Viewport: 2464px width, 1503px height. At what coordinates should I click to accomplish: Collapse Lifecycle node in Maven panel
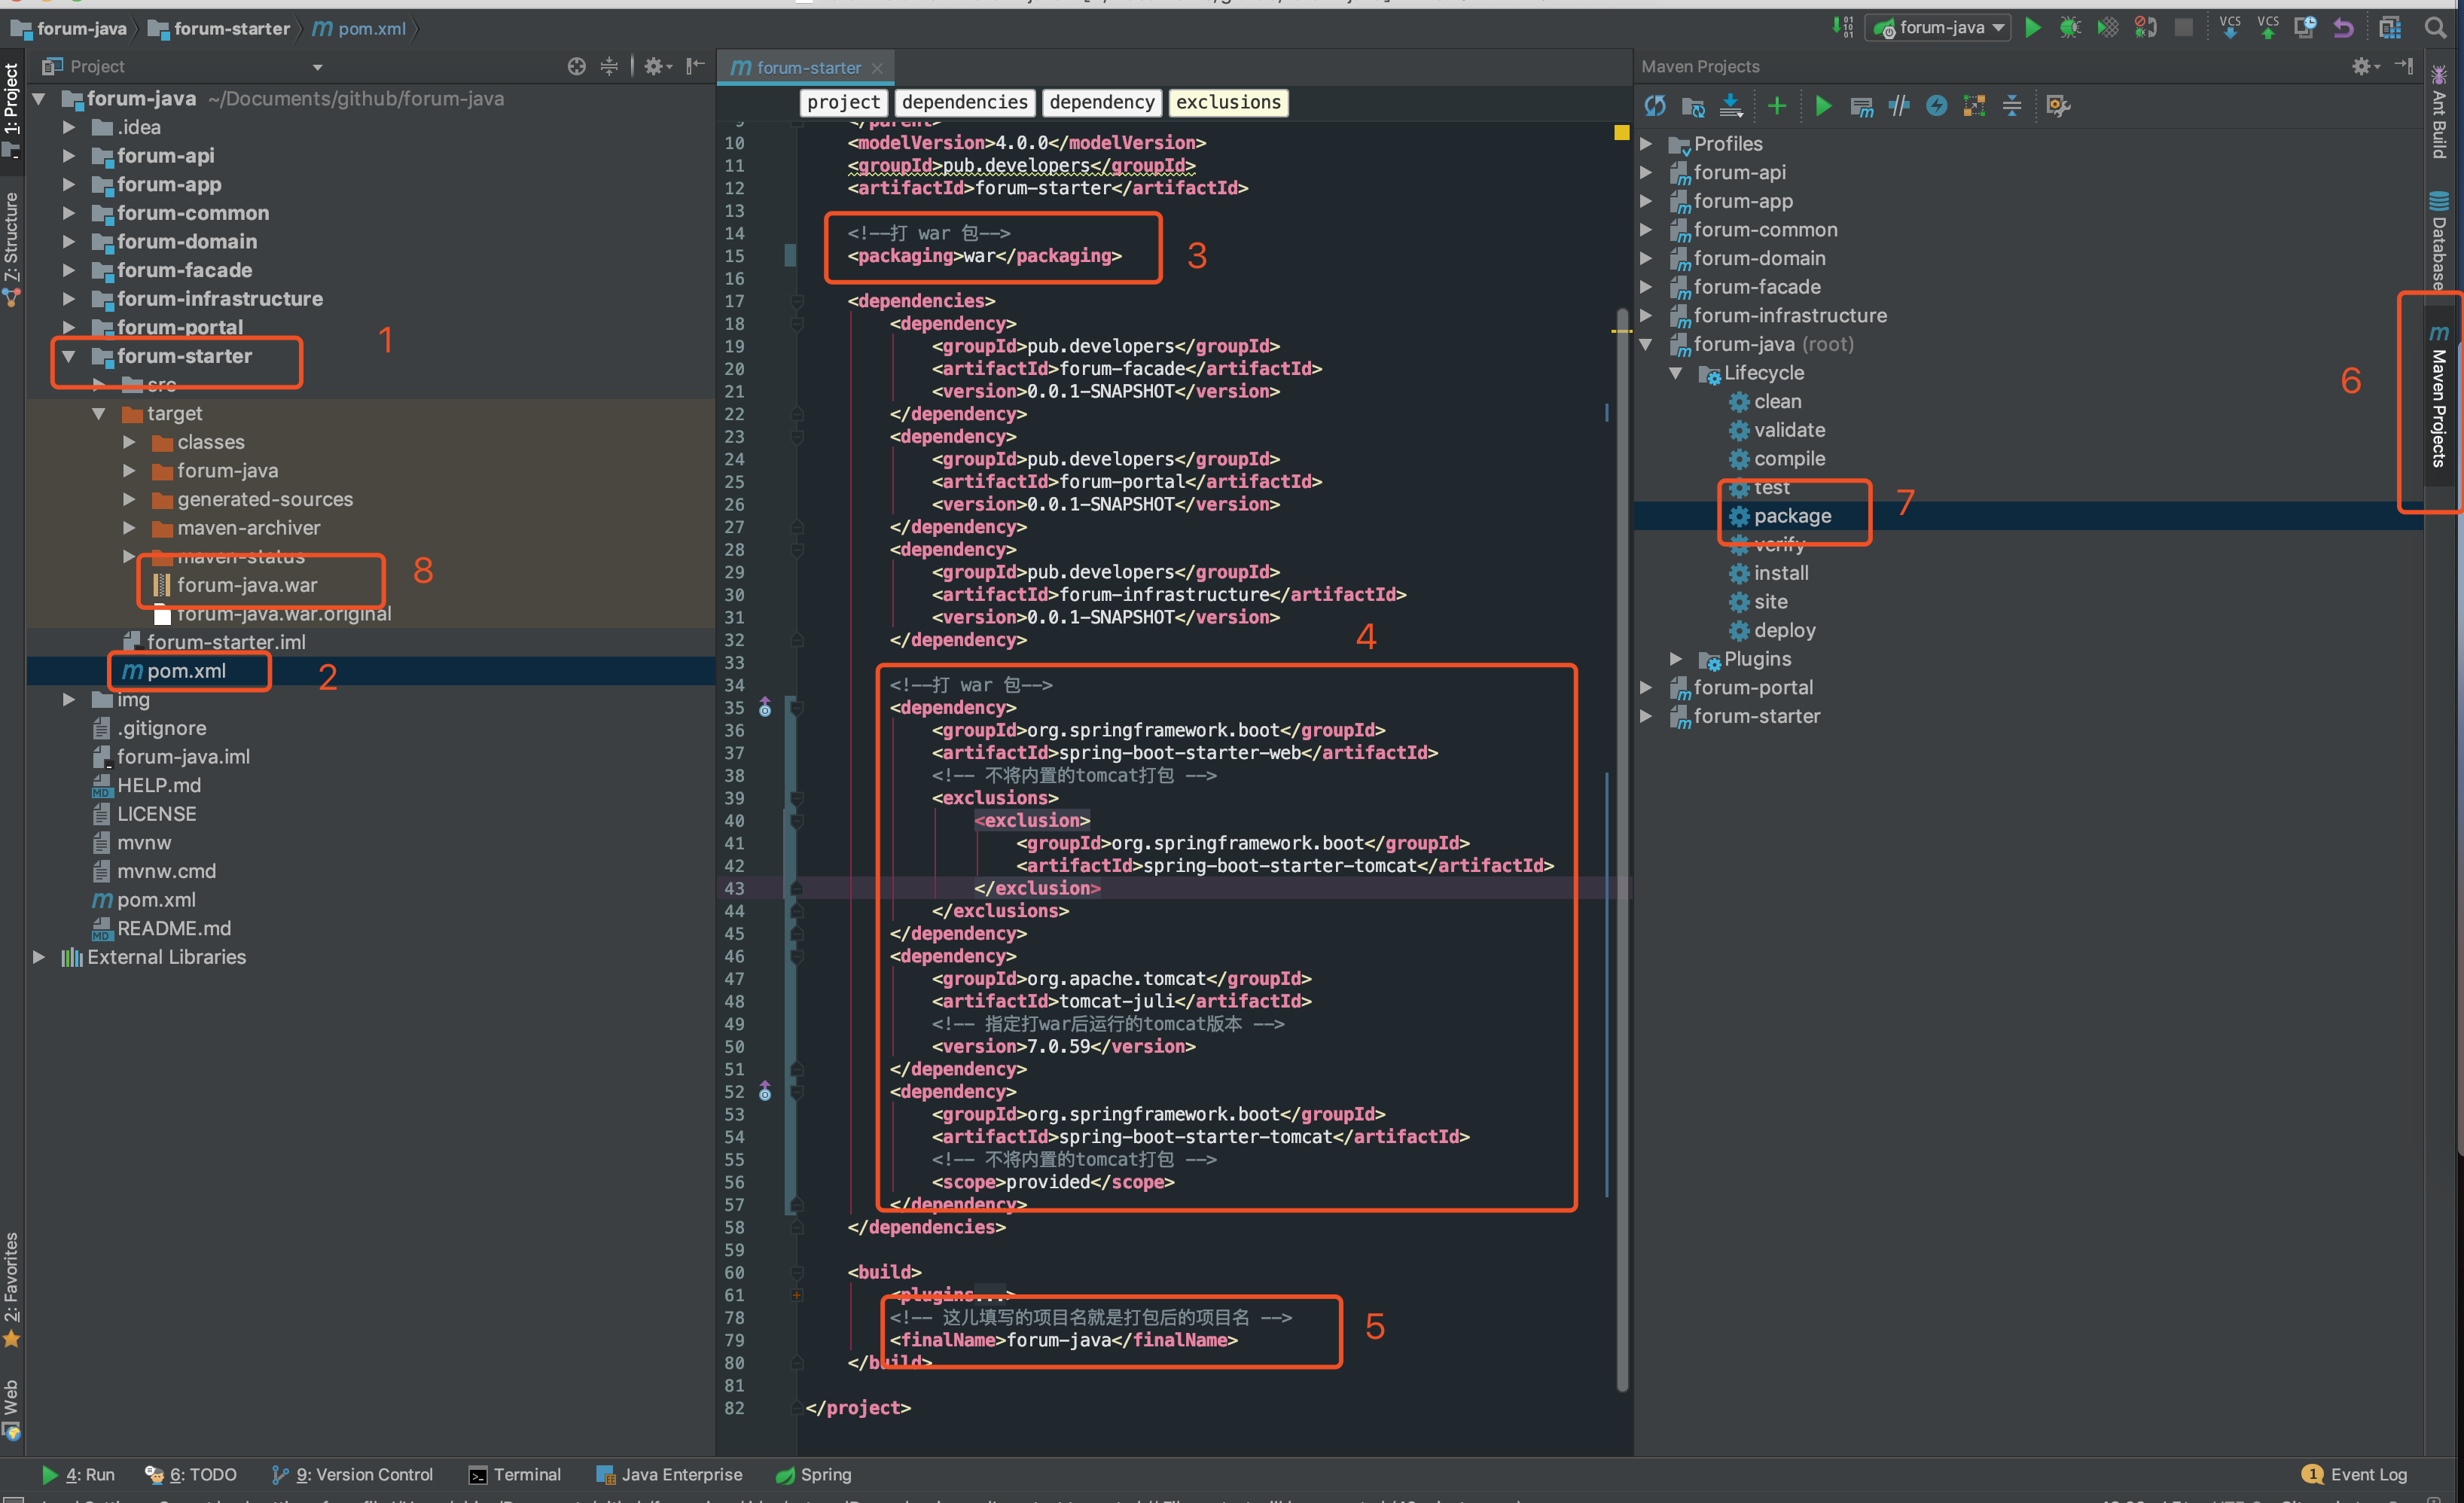(x=1676, y=373)
